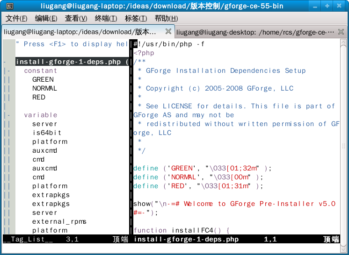Close the terminal window
This screenshot has height=255, width=349.
point(339,6)
